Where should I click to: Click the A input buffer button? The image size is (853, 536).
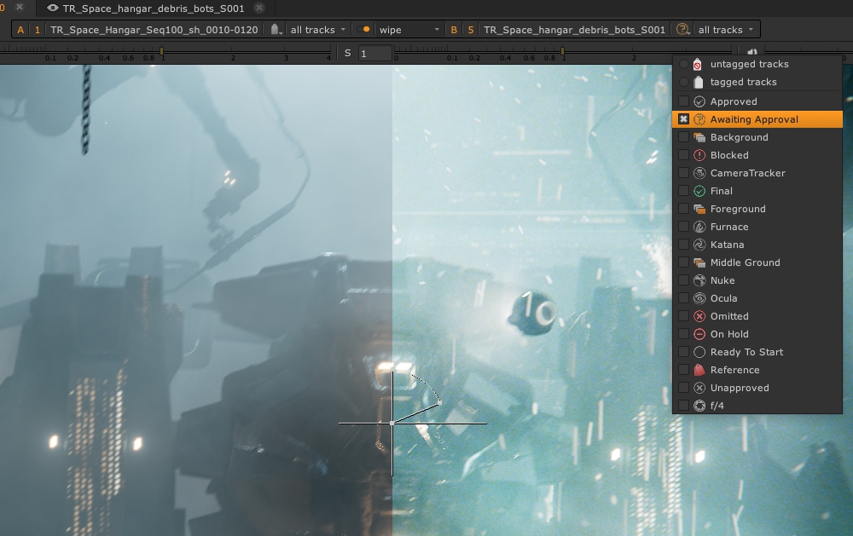[20, 30]
